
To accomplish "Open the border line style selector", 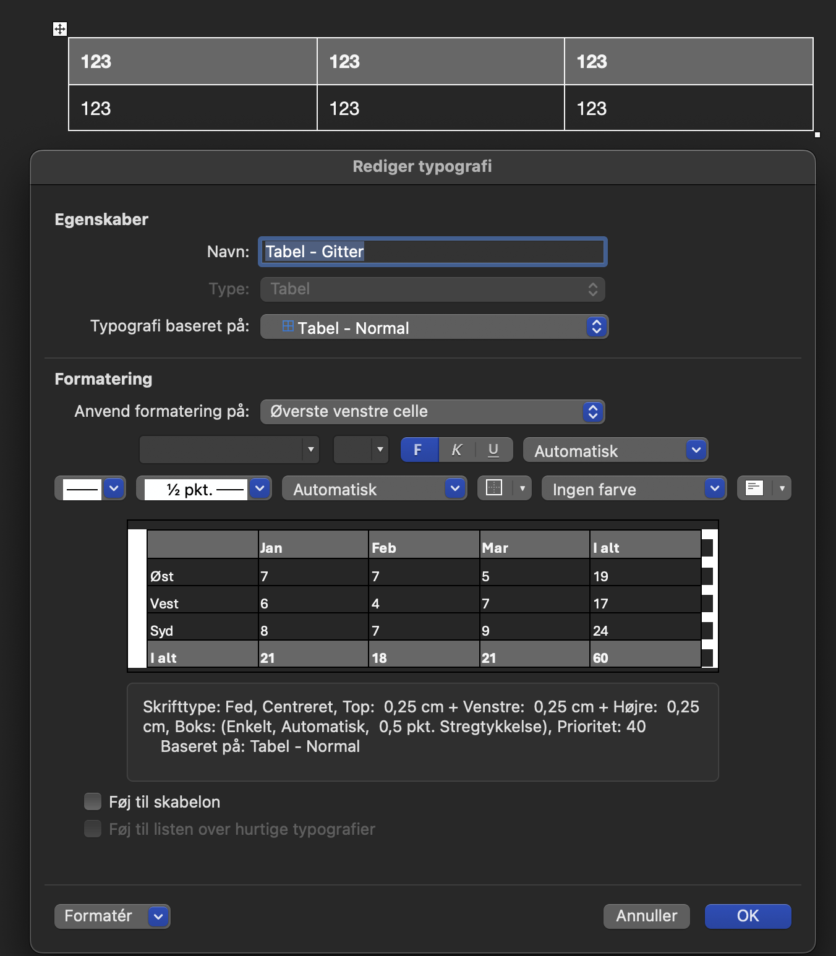I will click(90, 489).
